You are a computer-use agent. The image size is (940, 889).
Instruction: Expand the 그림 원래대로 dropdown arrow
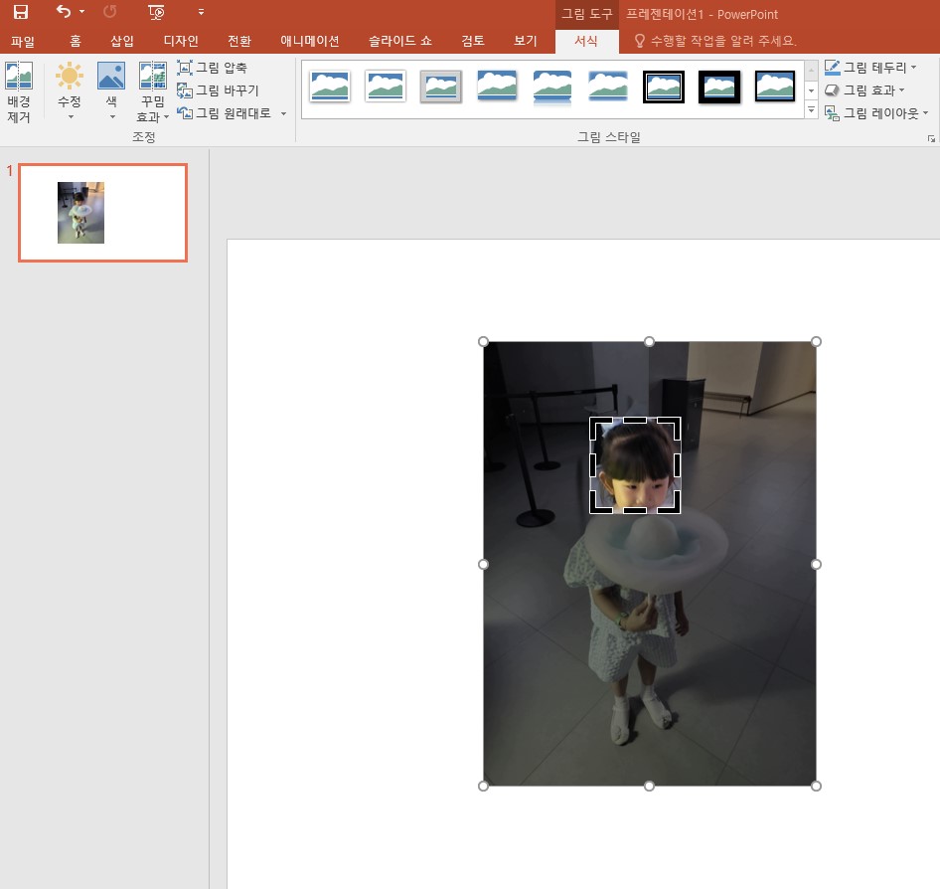[283, 113]
